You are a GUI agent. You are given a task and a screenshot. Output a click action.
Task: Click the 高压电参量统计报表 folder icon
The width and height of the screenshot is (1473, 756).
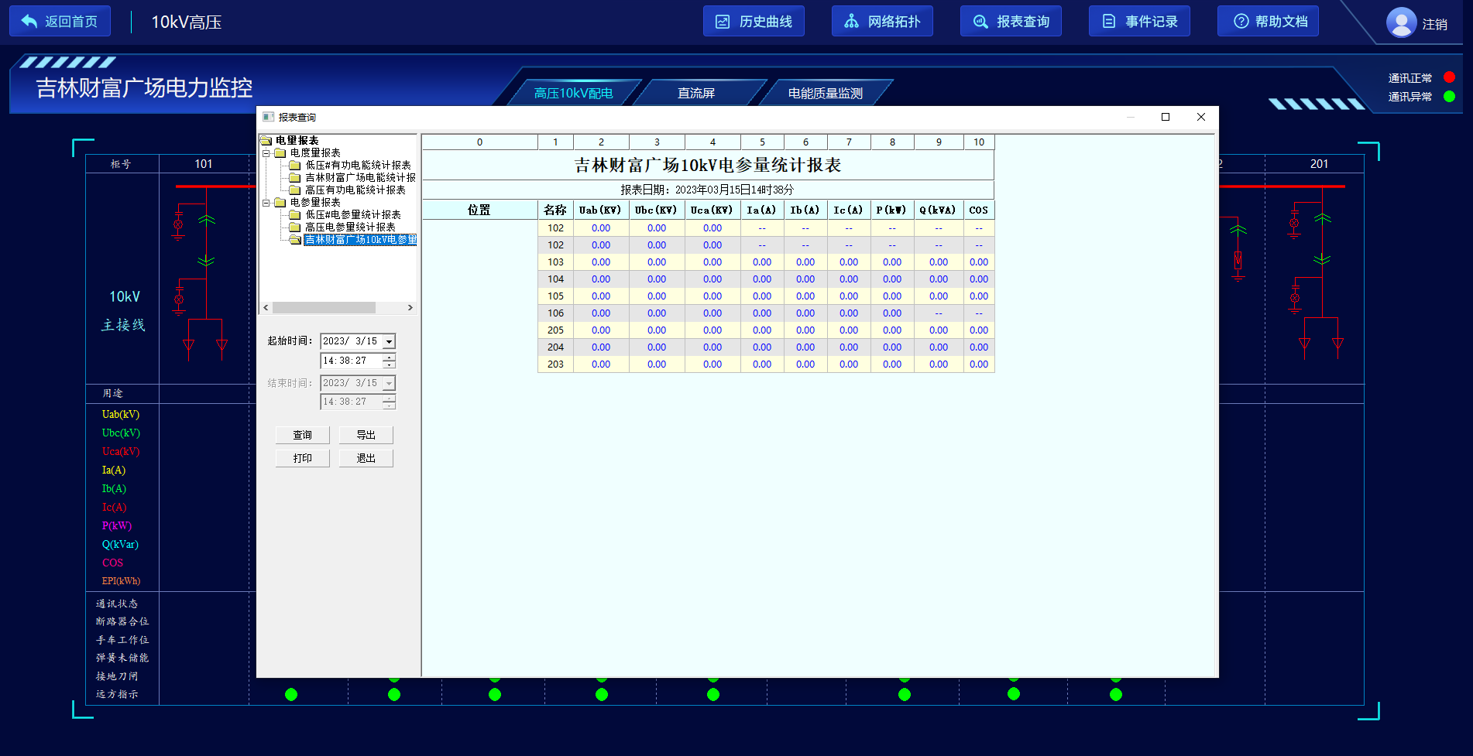294,227
